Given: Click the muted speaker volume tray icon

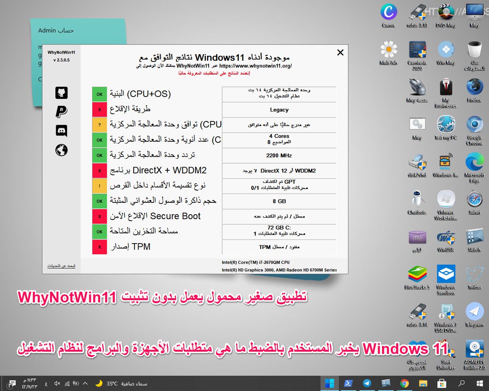Looking at the screenshot, I should click(x=57, y=383).
